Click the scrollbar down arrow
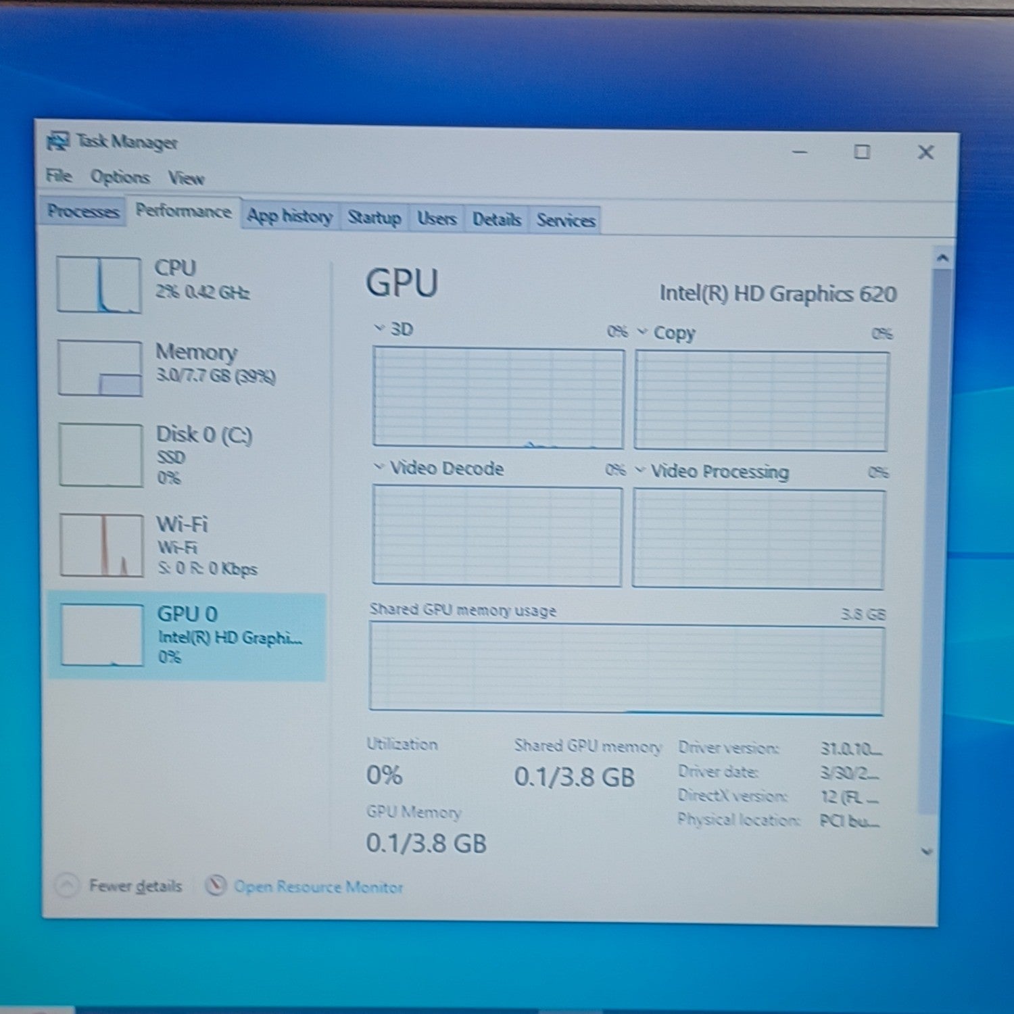This screenshot has width=1014, height=1014. point(927,851)
